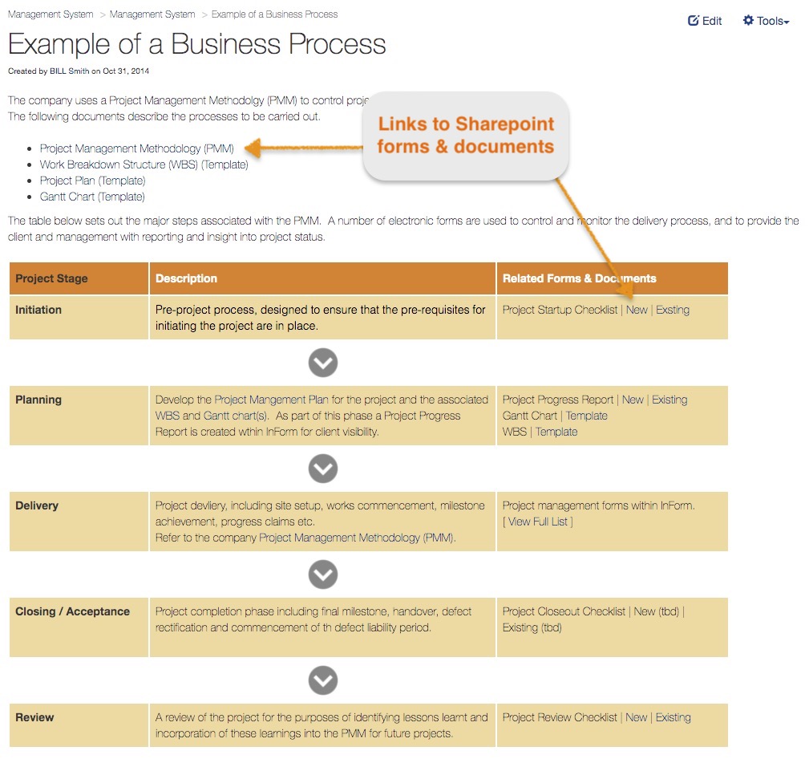Click Existing link for Project Progress Report

pos(669,400)
